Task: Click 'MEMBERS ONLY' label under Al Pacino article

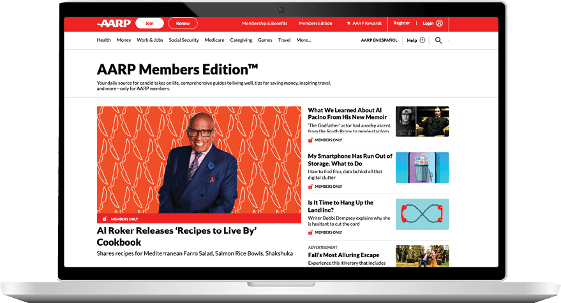Action: tap(329, 140)
